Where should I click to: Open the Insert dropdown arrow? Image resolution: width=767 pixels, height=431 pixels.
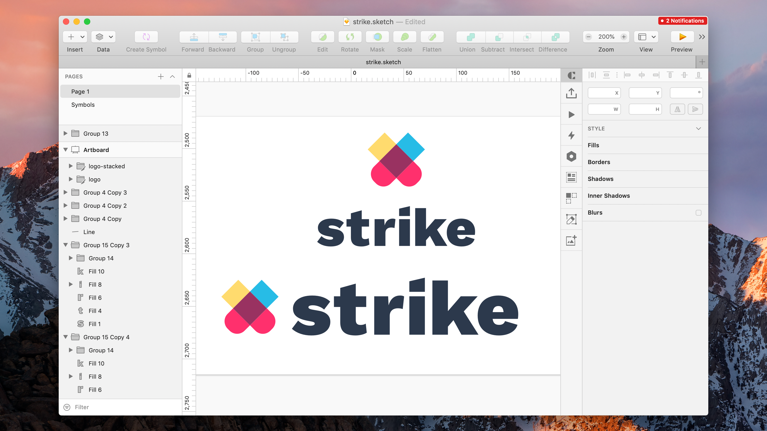[x=82, y=37]
